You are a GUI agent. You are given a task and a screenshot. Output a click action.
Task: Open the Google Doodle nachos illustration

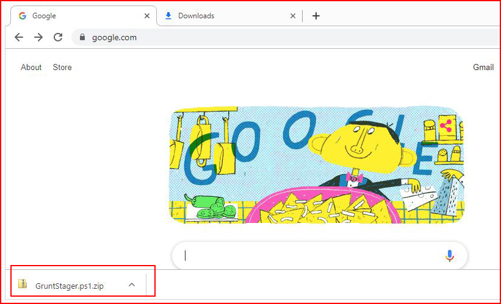tap(316, 165)
